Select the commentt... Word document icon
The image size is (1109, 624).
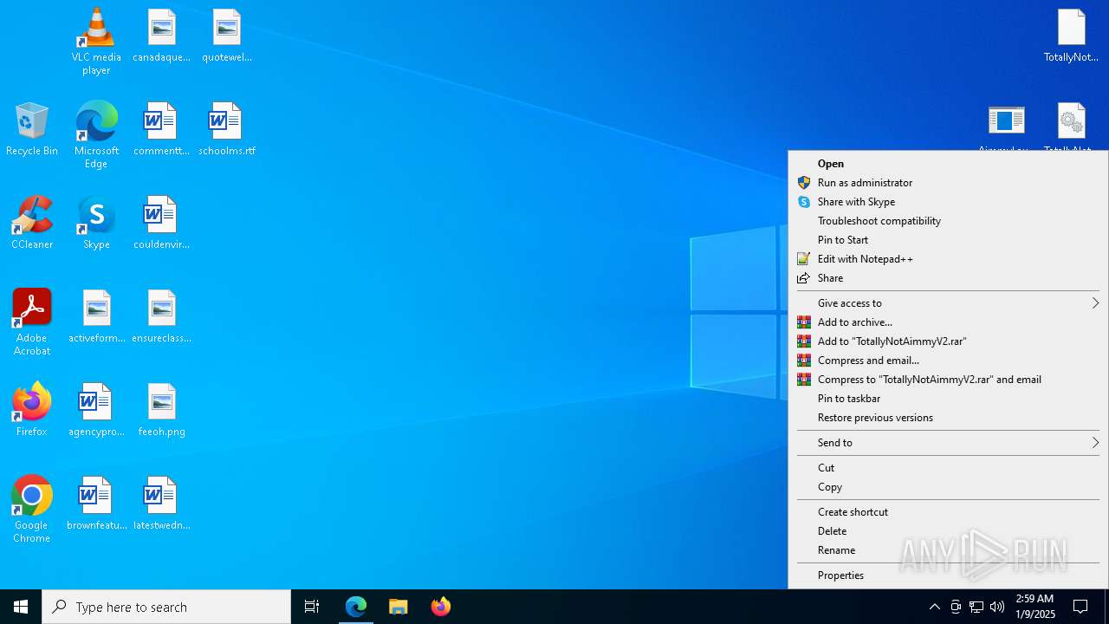click(161, 129)
